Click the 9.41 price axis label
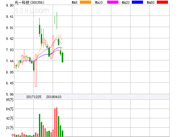This screenshot has width=187, height=137. [x=10, y=17]
